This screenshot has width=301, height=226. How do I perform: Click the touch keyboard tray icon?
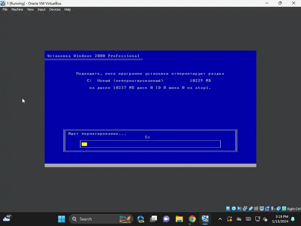tap(248, 219)
